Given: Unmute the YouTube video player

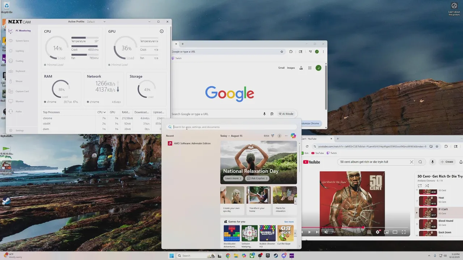Looking at the screenshot, I should 326,232.
